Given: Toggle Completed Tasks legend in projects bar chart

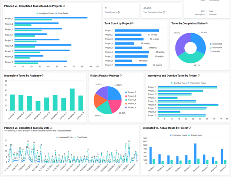Looking at the screenshot, I should click(46, 13).
